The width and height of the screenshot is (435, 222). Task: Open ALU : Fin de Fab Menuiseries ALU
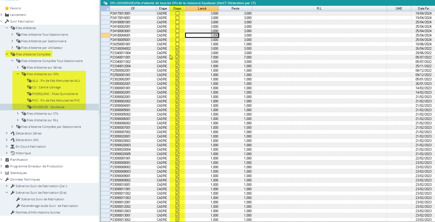click(56, 81)
